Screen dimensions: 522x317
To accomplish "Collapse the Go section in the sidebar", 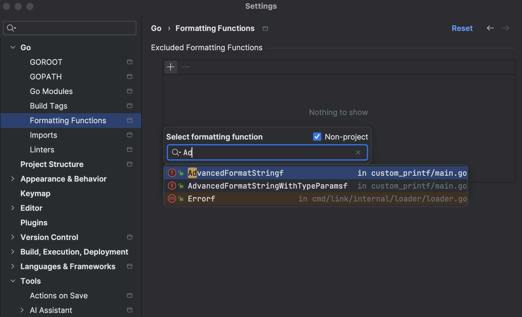I will click(x=13, y=47).
